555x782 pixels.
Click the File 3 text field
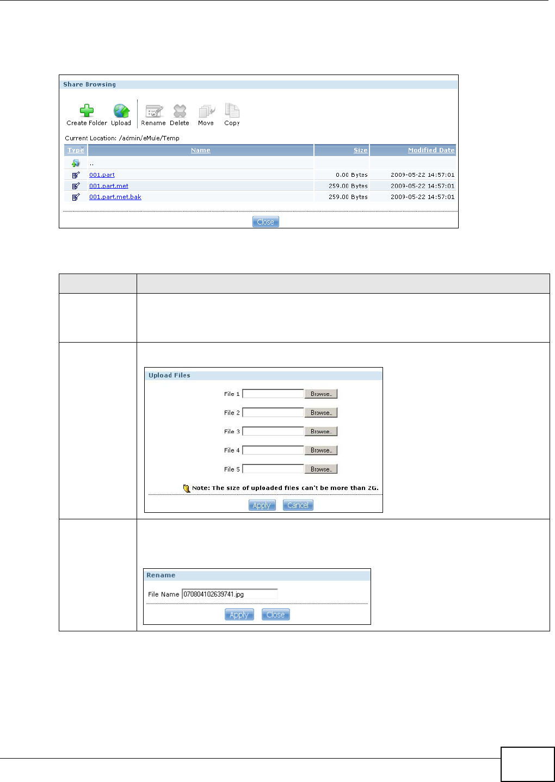pyautogui.click(x=273, y=431)
